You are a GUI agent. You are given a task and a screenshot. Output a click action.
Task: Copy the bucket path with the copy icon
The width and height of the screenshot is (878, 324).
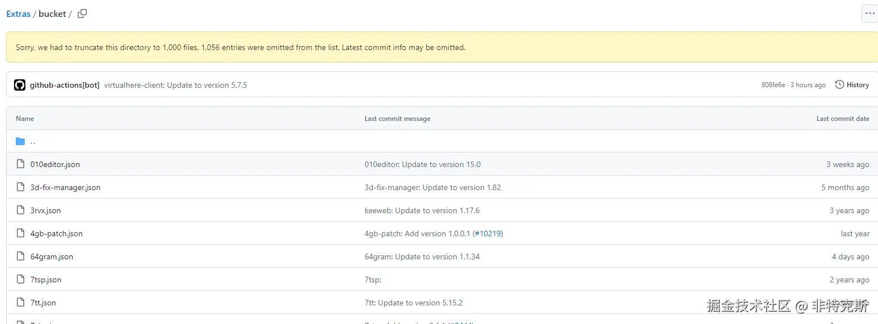tap(82, 13)
